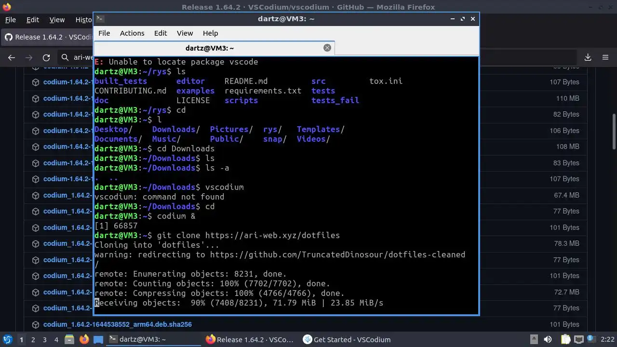
Task: Select the Release 1.64.2 Firefox browser tab
Action: 47,37
